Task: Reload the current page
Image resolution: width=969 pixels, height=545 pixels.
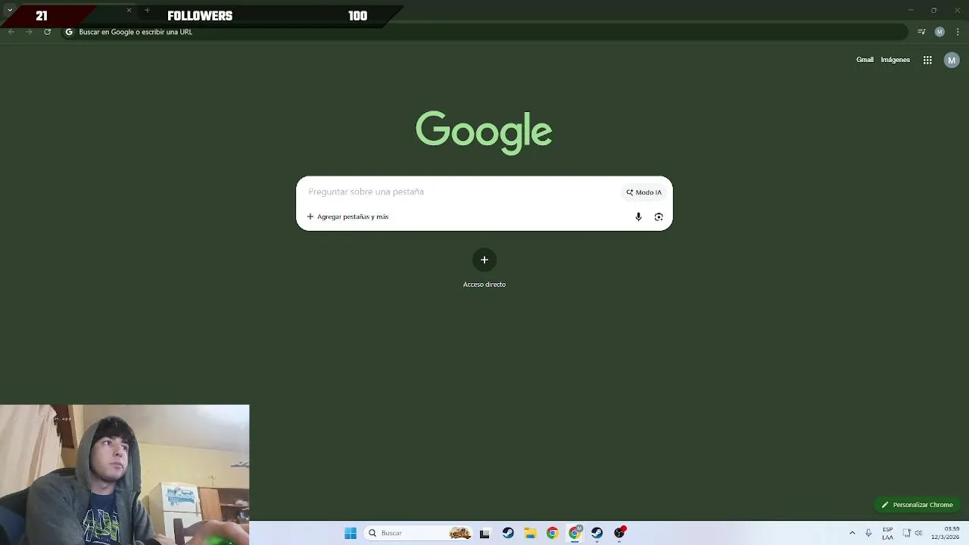Action: tap(47, 32)
